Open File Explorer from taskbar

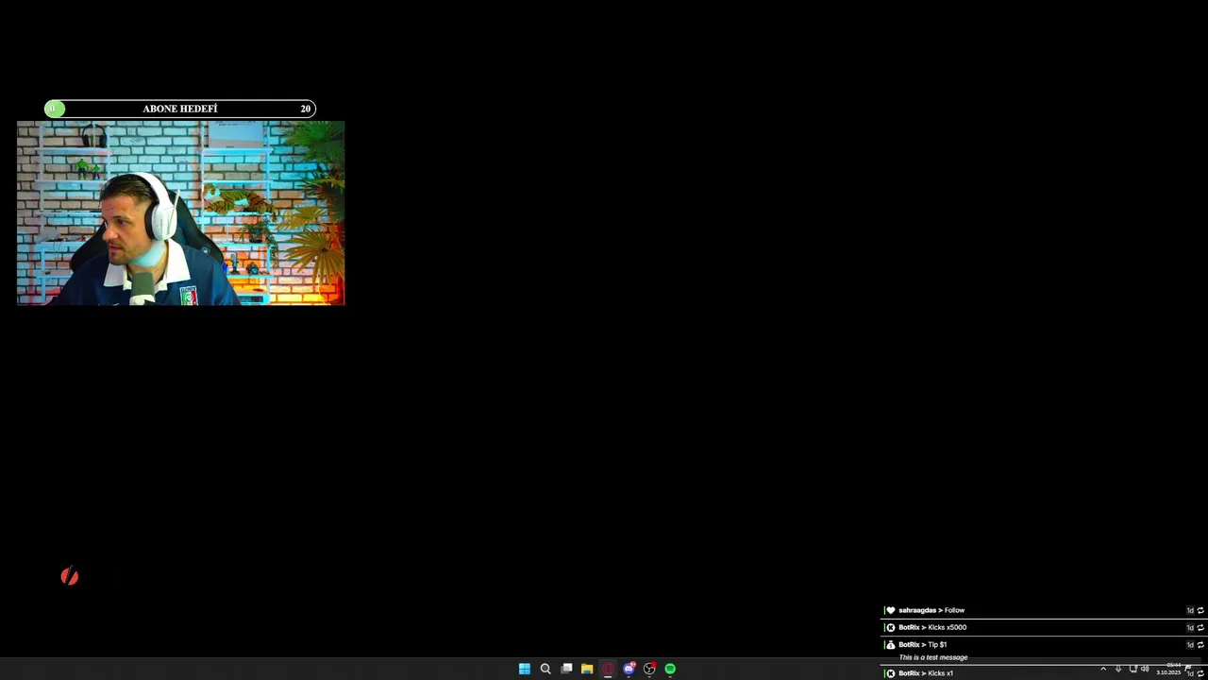587,669
